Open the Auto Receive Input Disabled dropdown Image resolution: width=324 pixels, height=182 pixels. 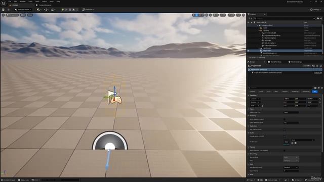(291, 167)
